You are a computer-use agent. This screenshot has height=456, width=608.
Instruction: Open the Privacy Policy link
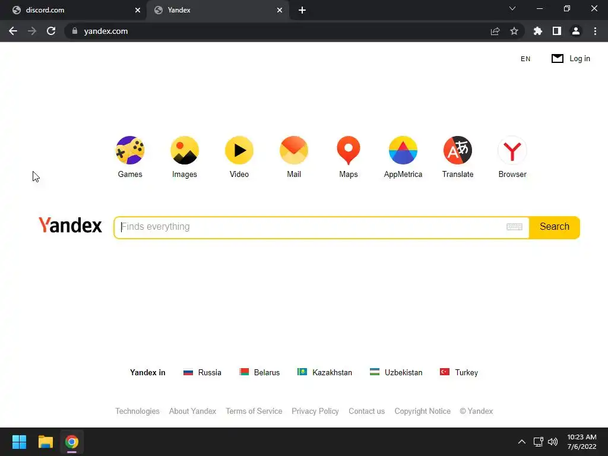(315, 411)
